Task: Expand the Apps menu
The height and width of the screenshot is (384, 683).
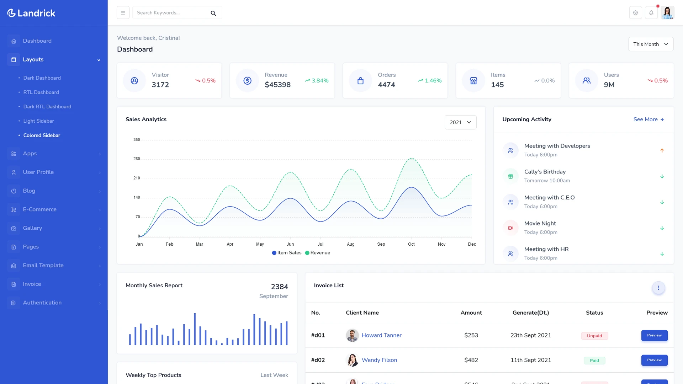Action: point(100,154)
